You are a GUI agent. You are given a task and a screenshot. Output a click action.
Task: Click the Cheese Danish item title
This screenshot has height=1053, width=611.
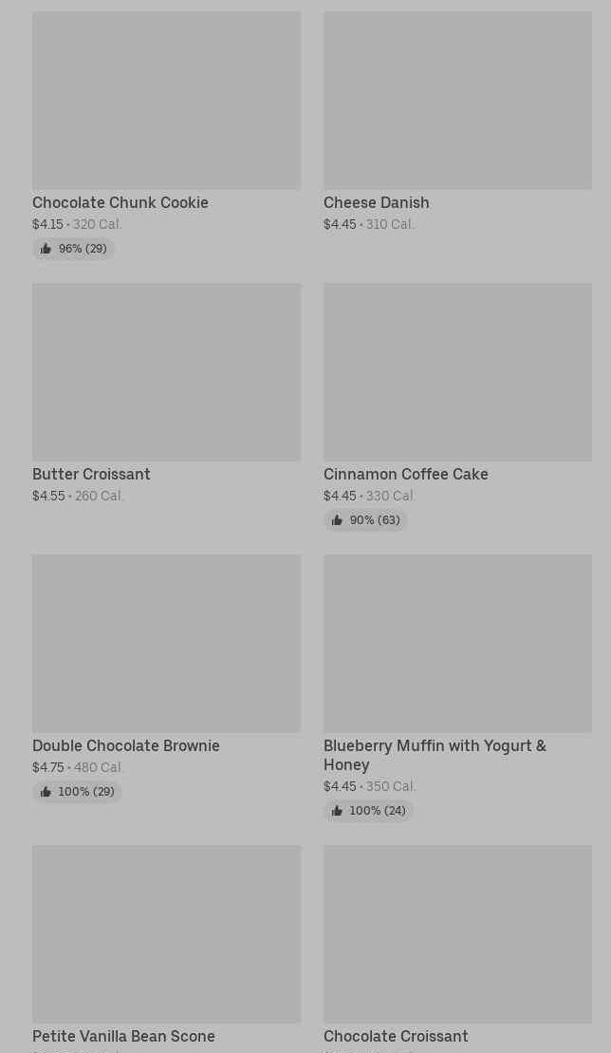pyautogui.click(x=376, y=202)
